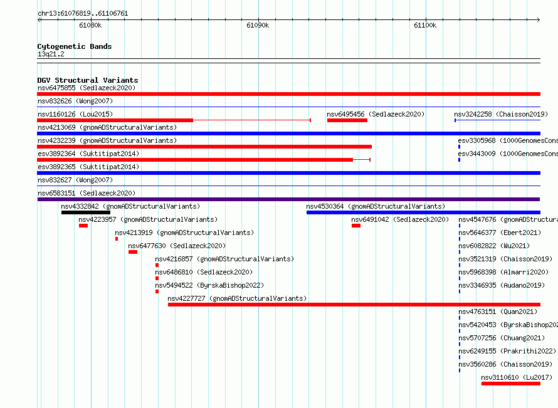This screenshot has height=408, width=558.
Task: Select the red bar under nsv6475855
Action: (288, 94)
